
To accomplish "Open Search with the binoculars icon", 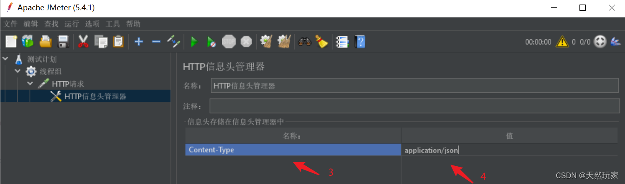I will [x=304, y=41].
